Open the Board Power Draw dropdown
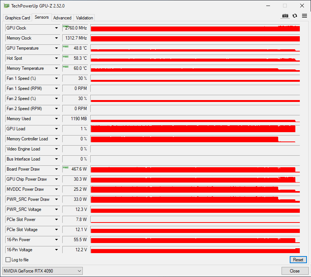This screenshot has width=311, height=277. coord(57,169)
